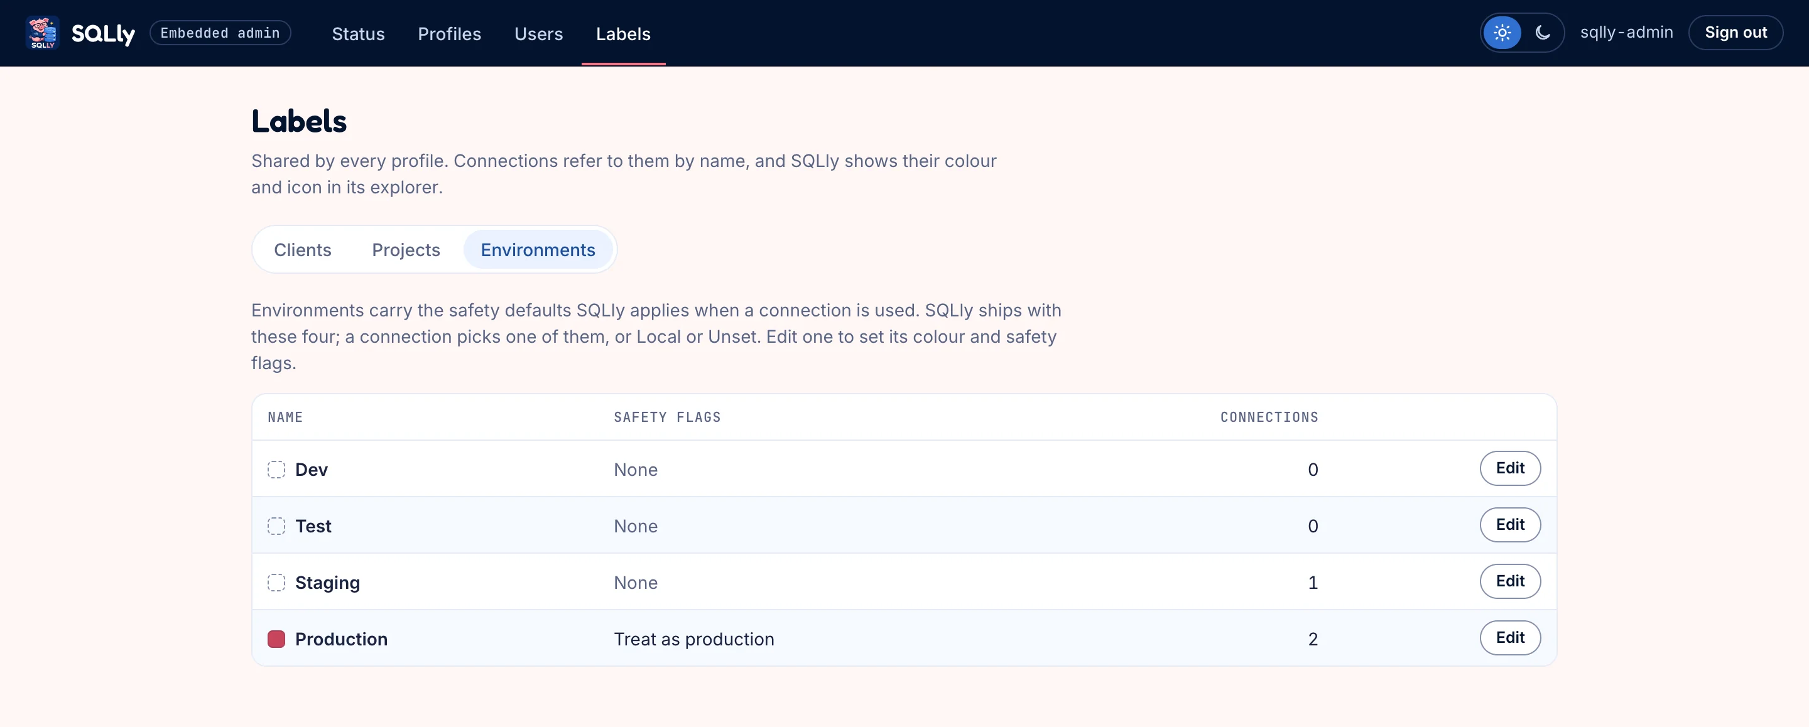
Task: Open the Status nav tab
Action: click(358, 34)
